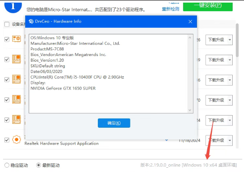The image size is (244, 172).
Task: Click motherboard icon in row dated ending 19
Action: point(17,59)
